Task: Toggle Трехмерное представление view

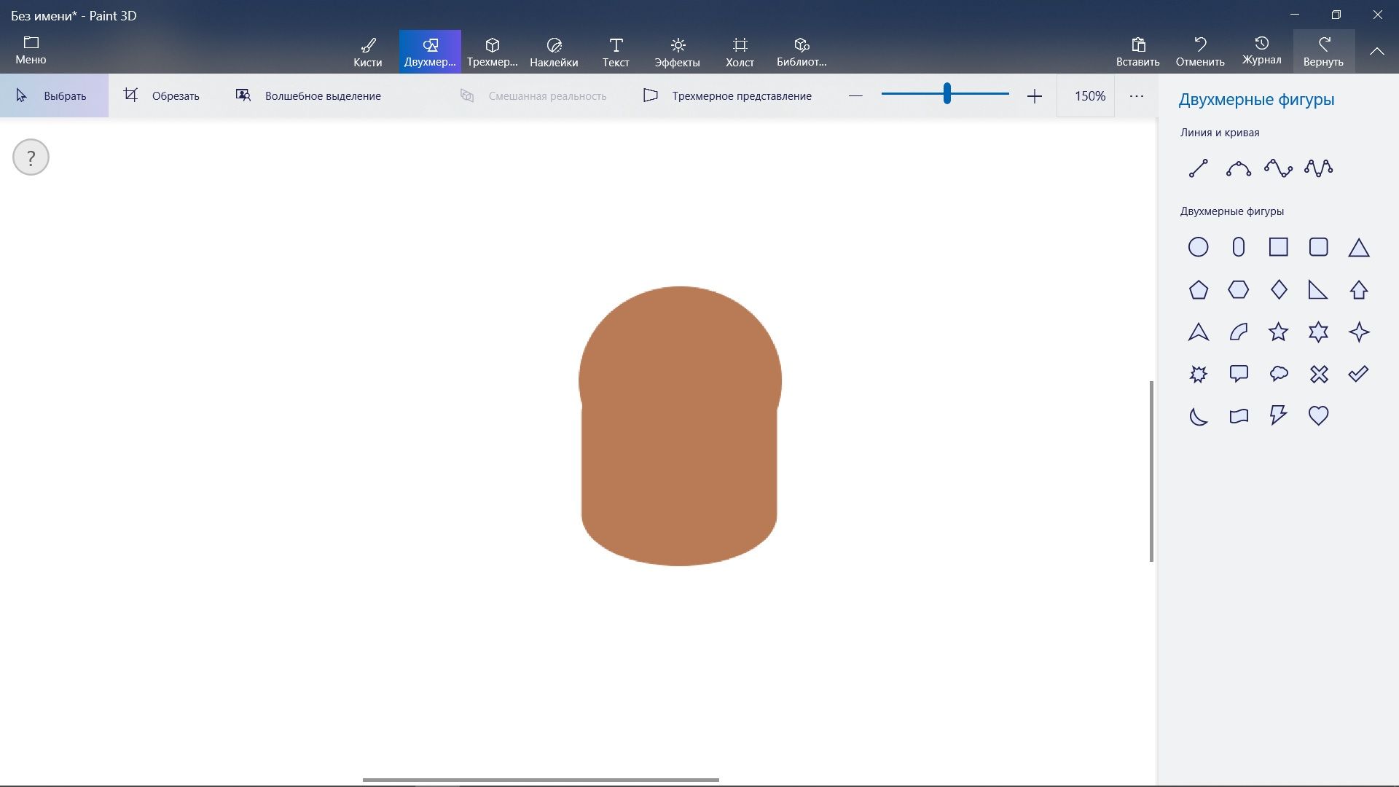Action: pyautogui.click(x=727, y=95)
